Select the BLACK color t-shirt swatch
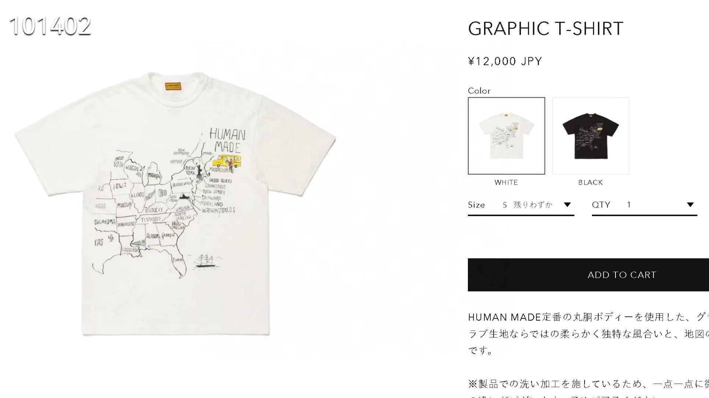This screenshot has height=398, width=709. click(590, 136)
